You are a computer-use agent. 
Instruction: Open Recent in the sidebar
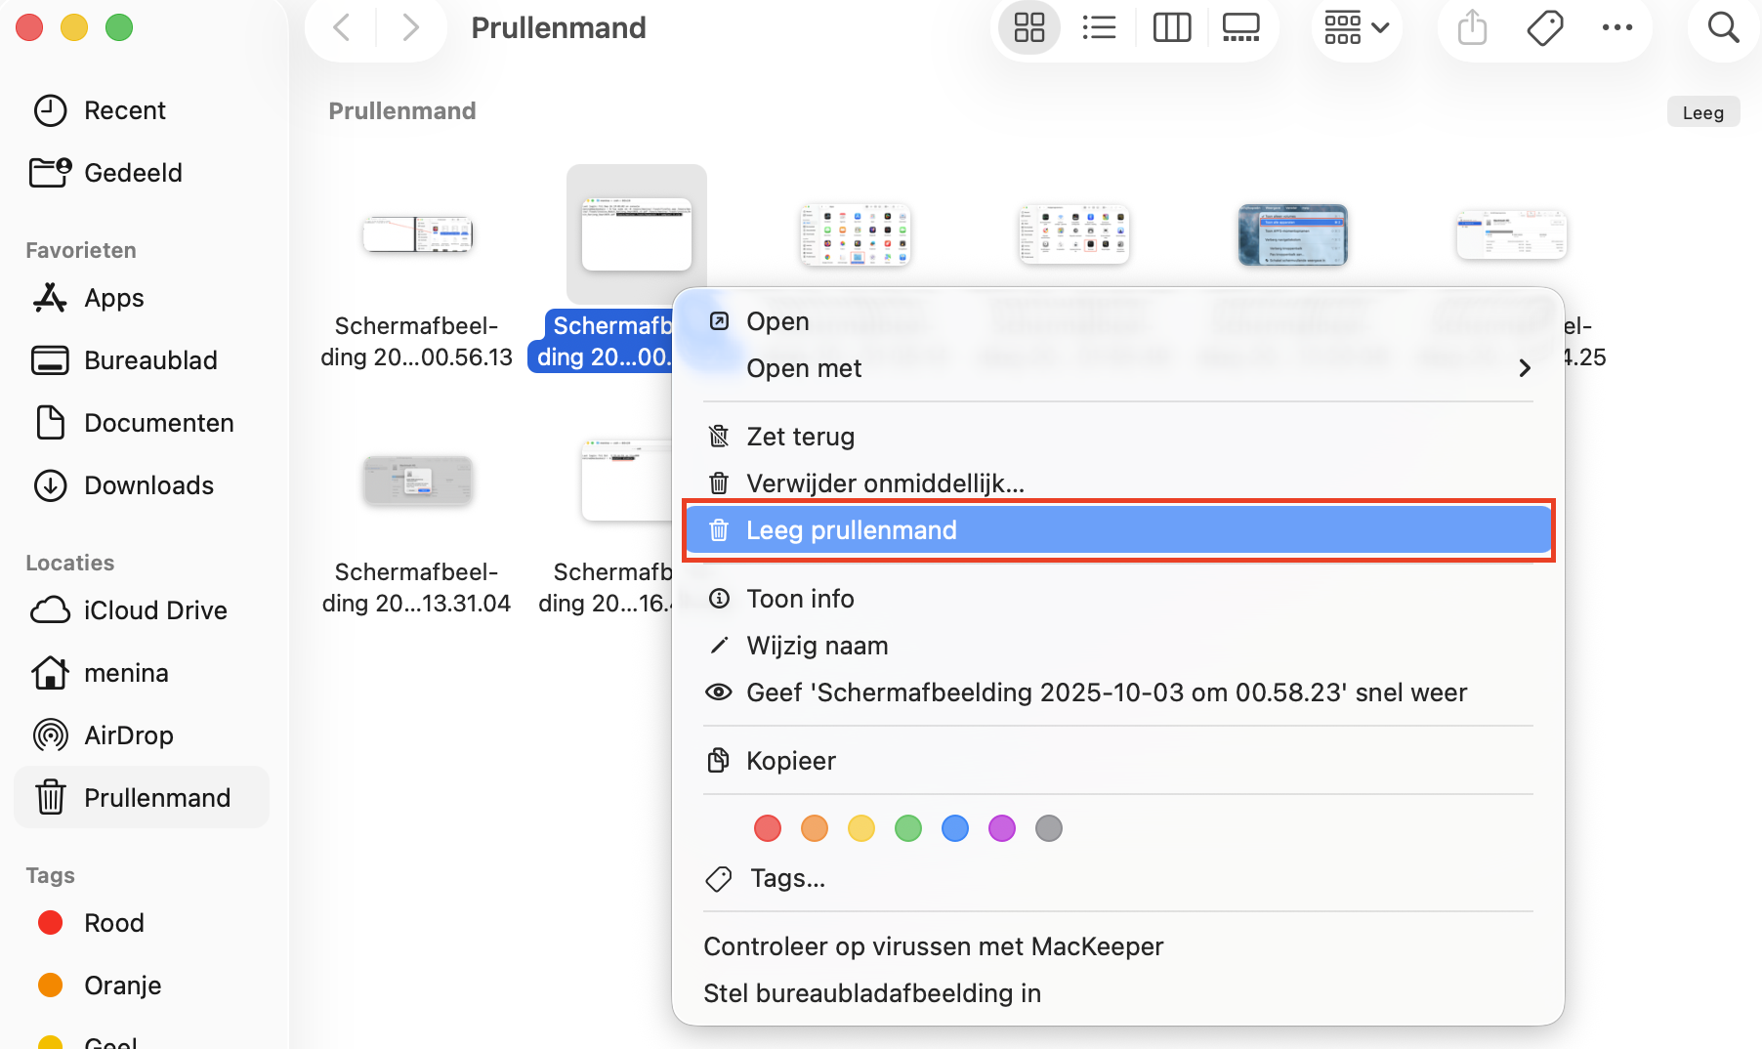(124, 109)
